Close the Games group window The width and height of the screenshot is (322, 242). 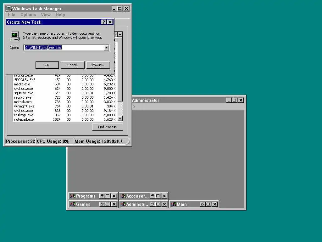pos(114,204)
